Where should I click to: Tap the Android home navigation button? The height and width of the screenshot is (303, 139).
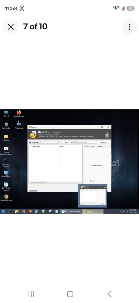pos(70,294)
